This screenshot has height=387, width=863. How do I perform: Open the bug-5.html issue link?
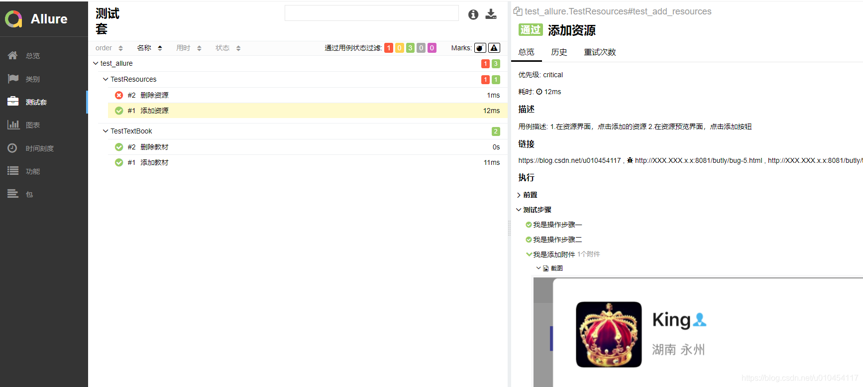tap(698, 160)
